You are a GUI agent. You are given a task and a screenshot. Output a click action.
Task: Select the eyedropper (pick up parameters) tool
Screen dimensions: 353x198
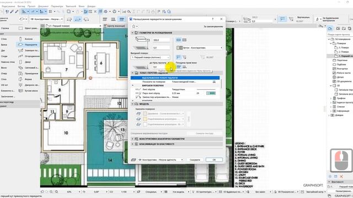[12, 12]
